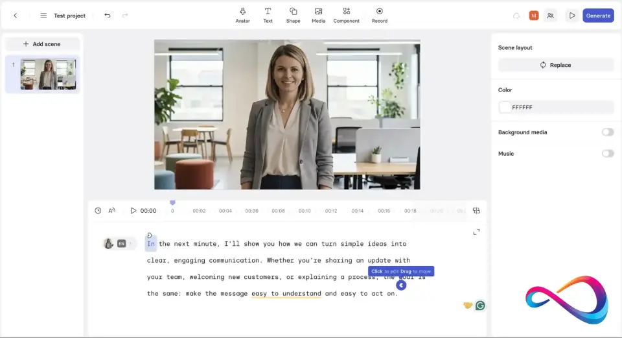
Task: Open the Media library tool
Action: click(x=318, y=15)
